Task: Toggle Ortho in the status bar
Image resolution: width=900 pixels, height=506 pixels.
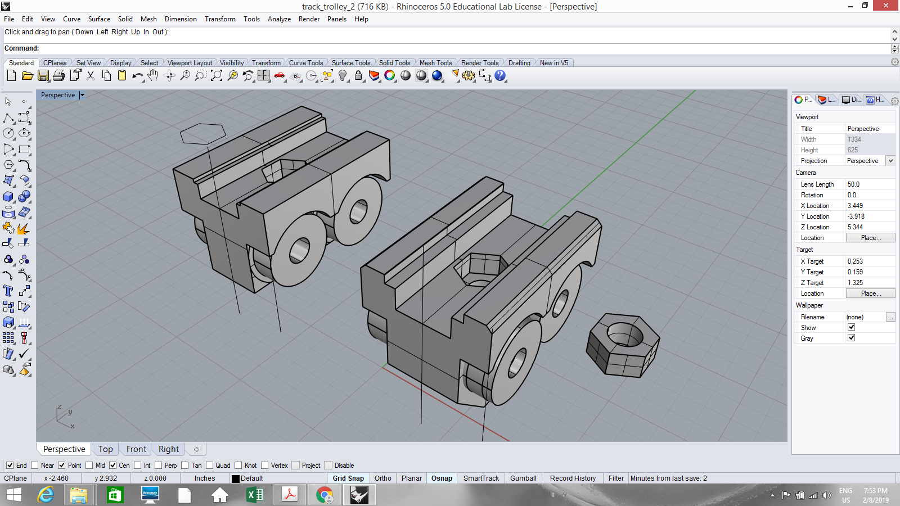Action: 382,478
